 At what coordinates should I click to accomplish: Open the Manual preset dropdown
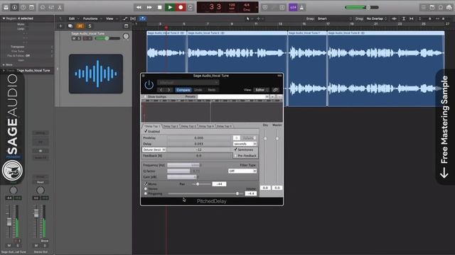[188, 82]
